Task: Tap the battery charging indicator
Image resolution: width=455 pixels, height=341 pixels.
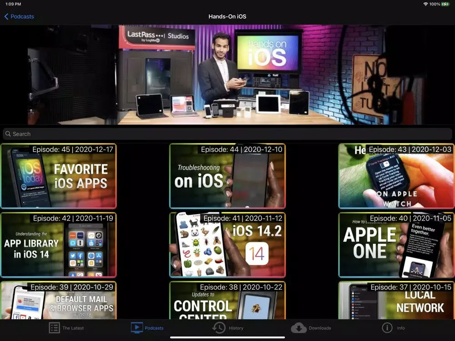Action: (x=445, y=4)
